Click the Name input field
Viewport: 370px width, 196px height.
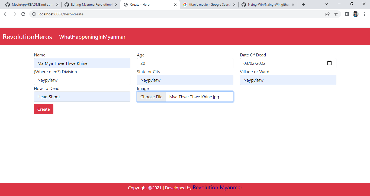click(x=82, y=63)
